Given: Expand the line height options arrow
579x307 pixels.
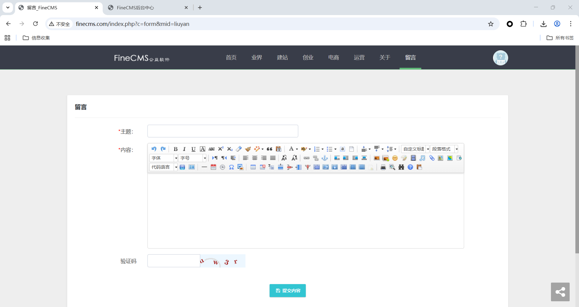Looking at the screenshot, I should tap(395, 149).
